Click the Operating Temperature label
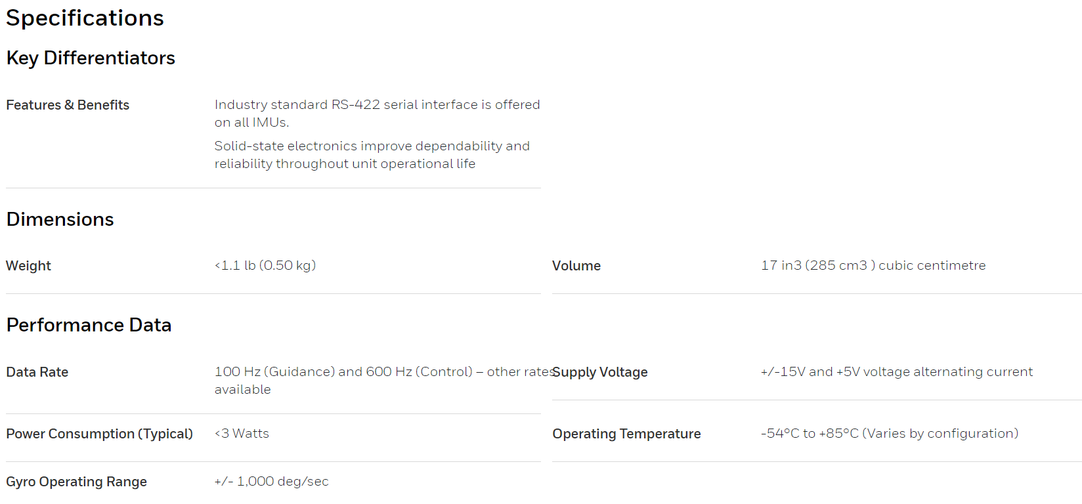The width and height of the screenshot is (1082, 504). (626, 434)
